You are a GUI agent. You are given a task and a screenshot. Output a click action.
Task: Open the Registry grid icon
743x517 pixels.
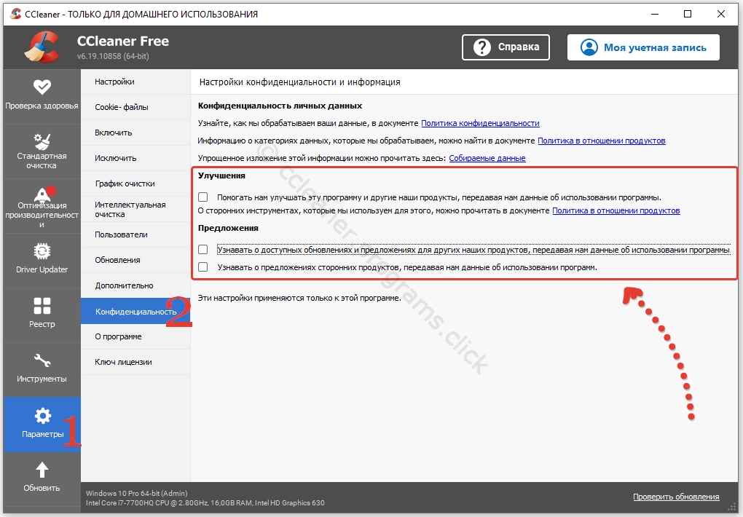[x=42, y=306]
